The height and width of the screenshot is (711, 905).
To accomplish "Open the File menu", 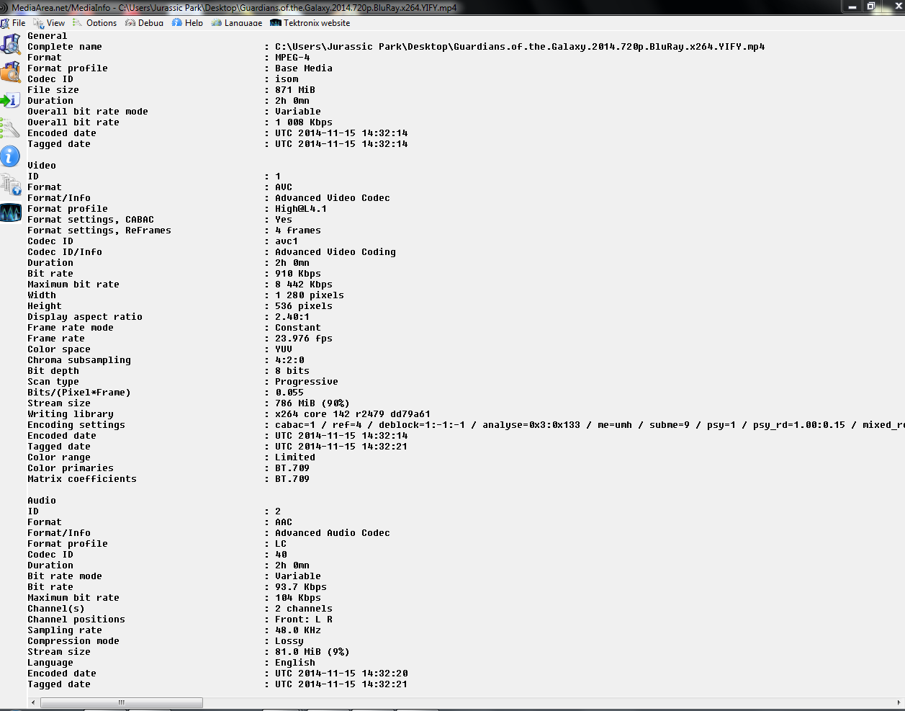I will (13, 23).
